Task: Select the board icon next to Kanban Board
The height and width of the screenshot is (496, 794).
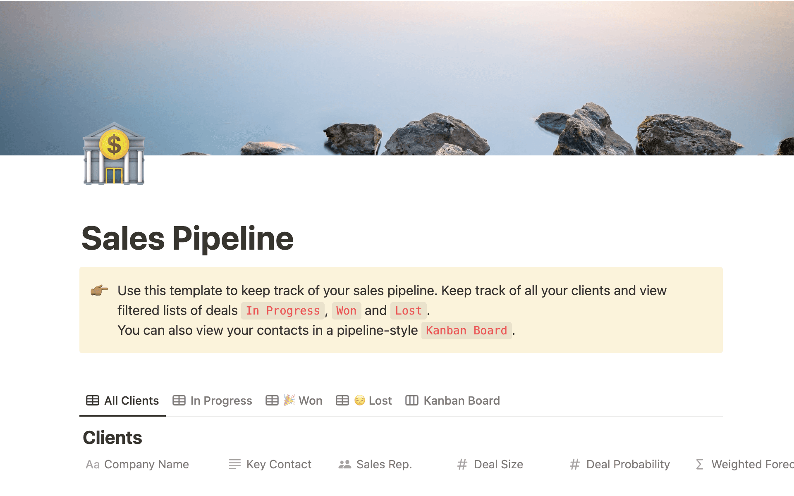Action: click(411, 400)
